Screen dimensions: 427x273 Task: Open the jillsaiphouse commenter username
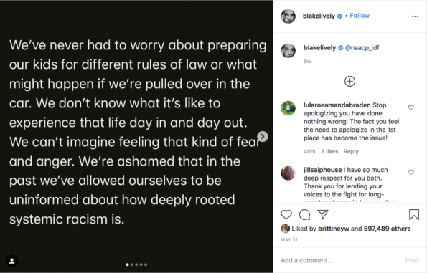click(322, 170)
